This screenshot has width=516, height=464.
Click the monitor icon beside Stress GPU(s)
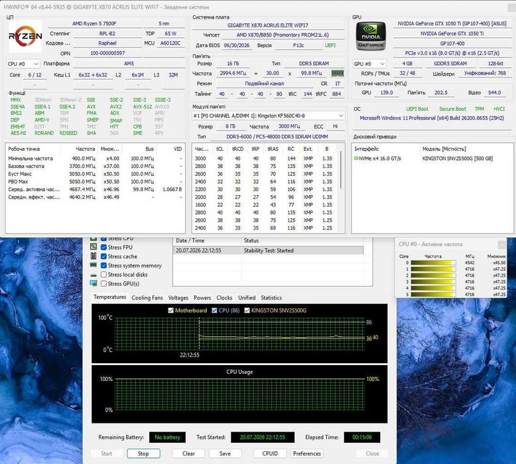94,283
